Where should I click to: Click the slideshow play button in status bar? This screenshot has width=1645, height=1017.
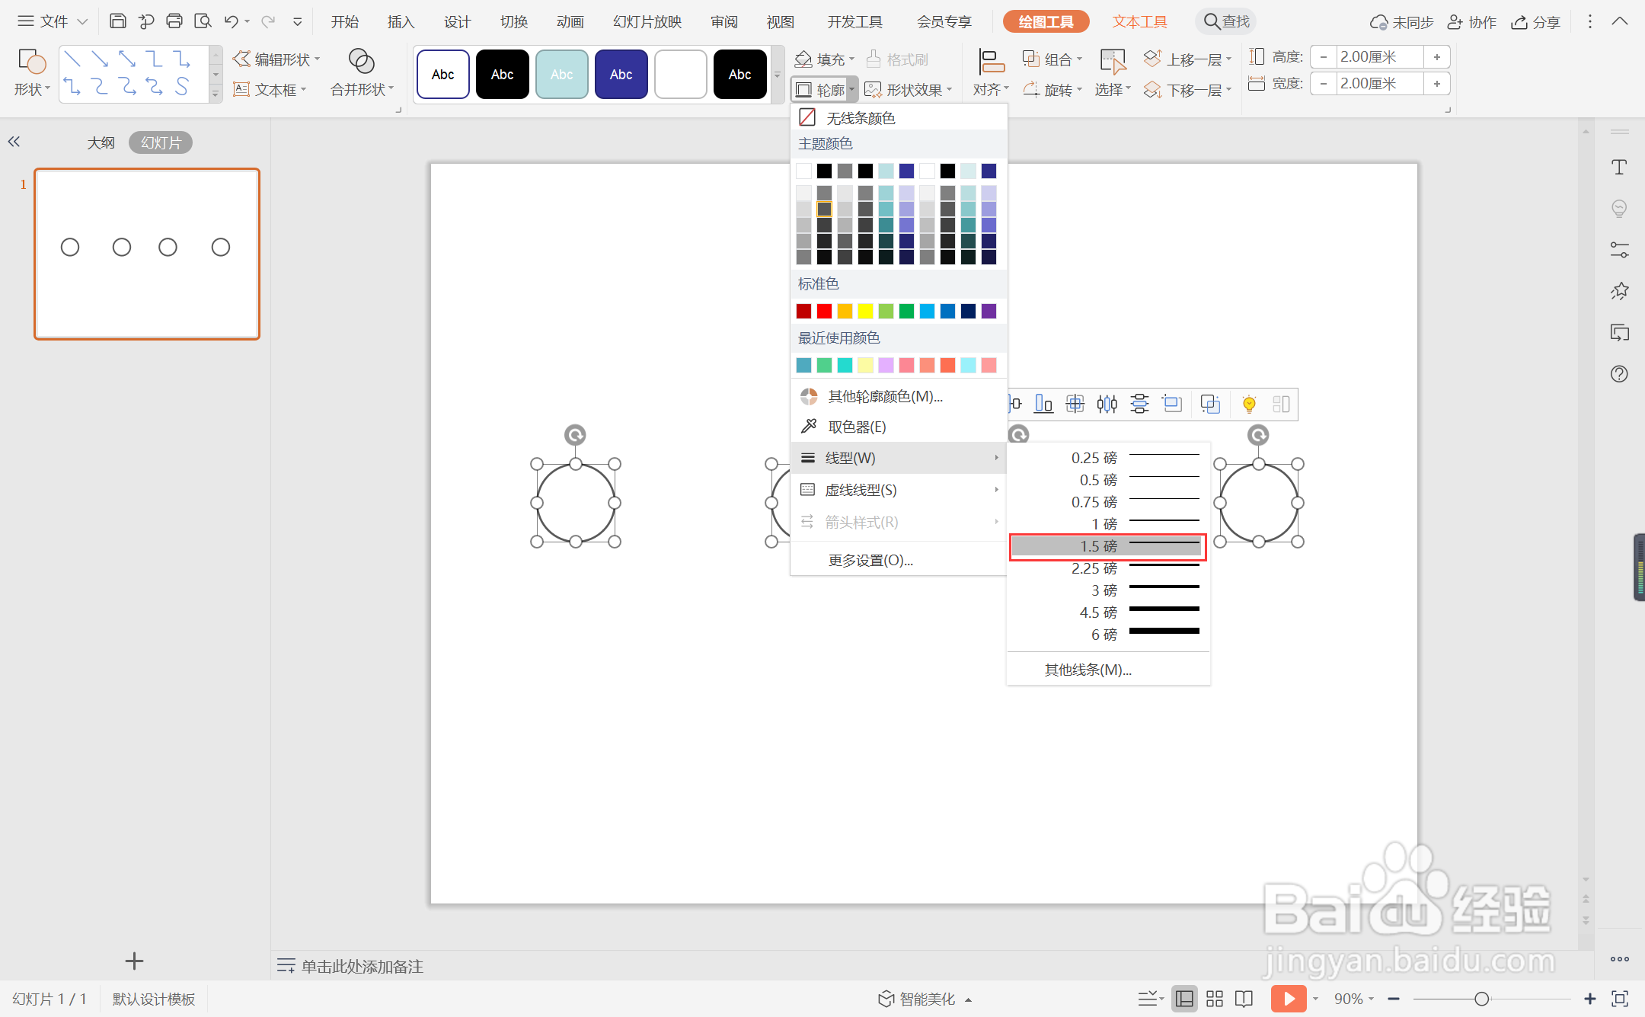pos(1288,999)
